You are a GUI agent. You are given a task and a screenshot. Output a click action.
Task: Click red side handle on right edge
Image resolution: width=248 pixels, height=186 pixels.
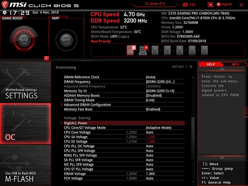(x=246, y=112)
